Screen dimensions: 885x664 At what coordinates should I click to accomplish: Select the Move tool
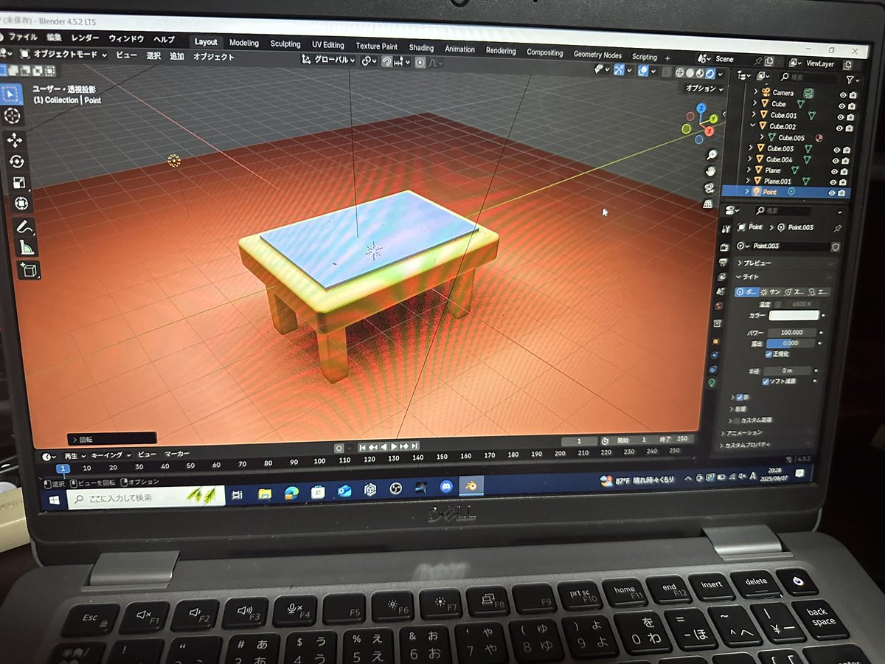pos(16,140)
